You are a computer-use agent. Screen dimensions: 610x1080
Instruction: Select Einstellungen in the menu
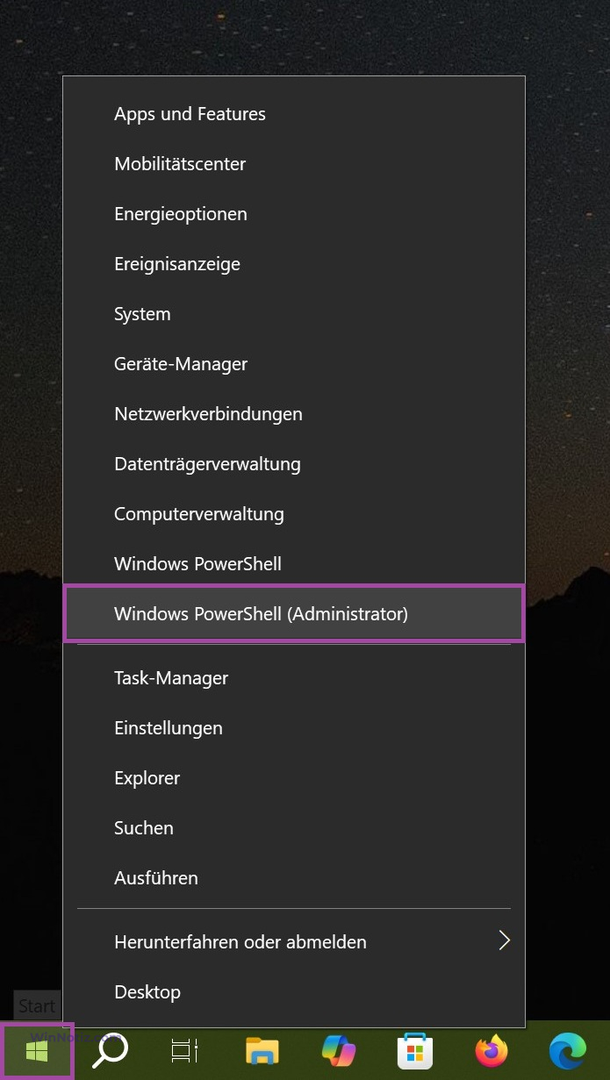(294, 728)
